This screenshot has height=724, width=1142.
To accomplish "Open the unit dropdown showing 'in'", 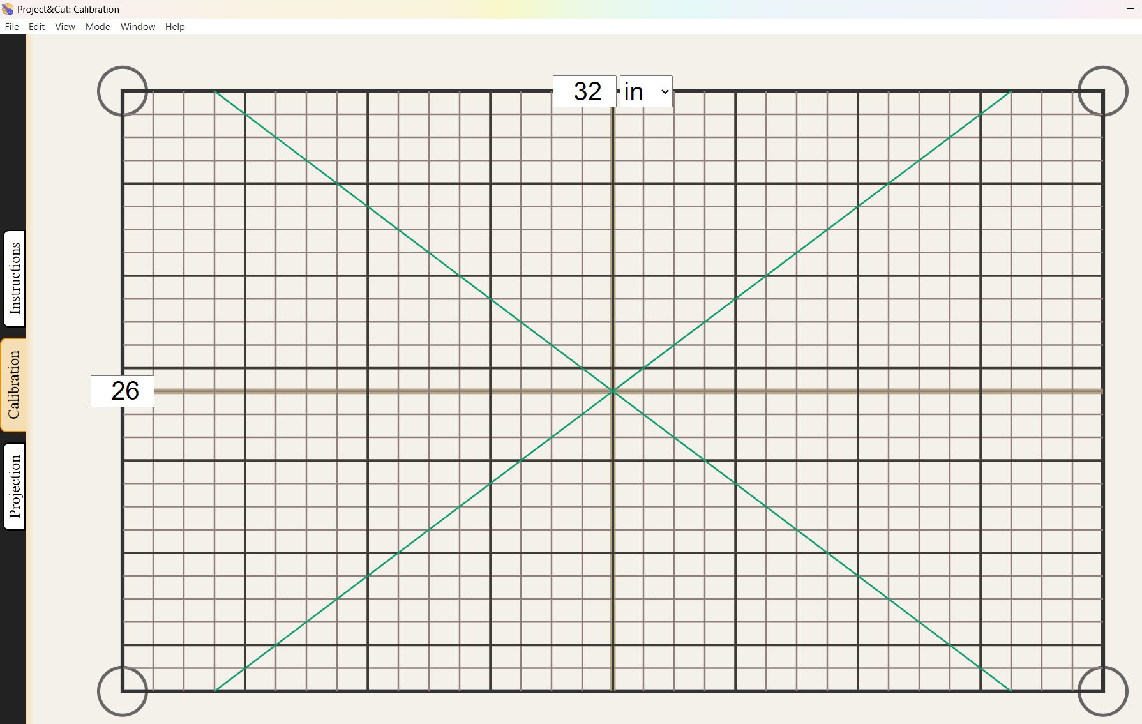I will (x=646, y=91).
